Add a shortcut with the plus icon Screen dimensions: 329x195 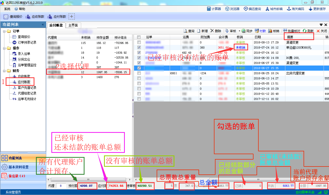tap(72, 17)
